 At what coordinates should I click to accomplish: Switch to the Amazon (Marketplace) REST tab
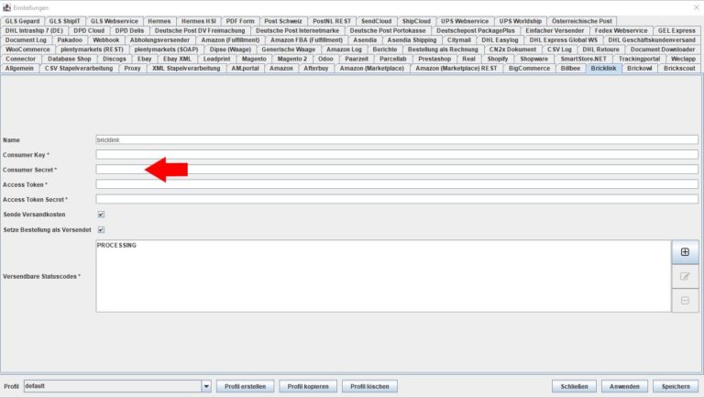[456, 68]
